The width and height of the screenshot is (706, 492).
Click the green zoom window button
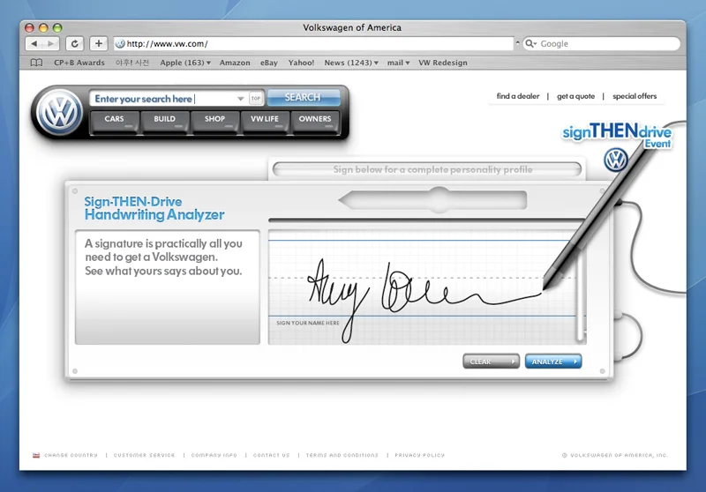point(57,28)
